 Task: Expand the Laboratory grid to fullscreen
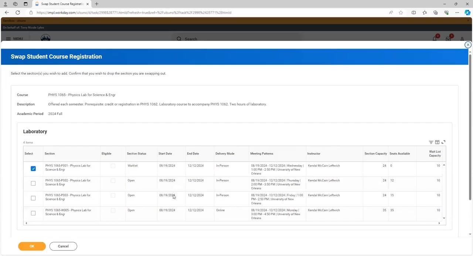click(x=443, y=142)
